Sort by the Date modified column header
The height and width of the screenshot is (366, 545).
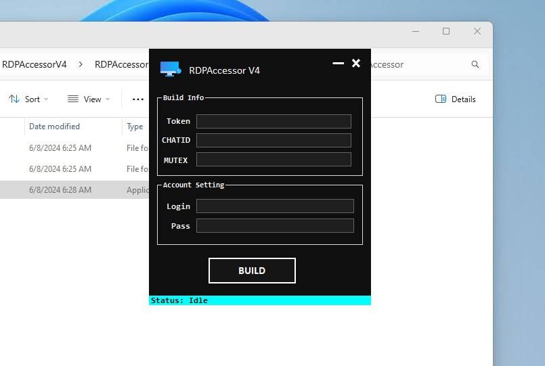click(x=54, y=127)
